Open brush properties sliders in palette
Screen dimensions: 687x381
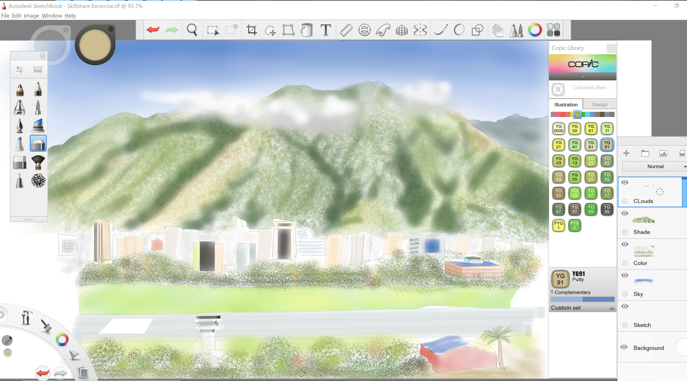pyautogui.click(x=20, y=70)
